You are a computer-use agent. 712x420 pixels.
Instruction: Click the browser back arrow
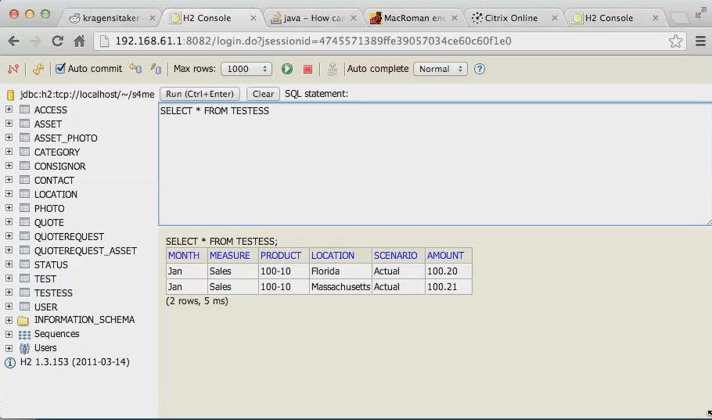pyautogui.click(x=13, y=41)
